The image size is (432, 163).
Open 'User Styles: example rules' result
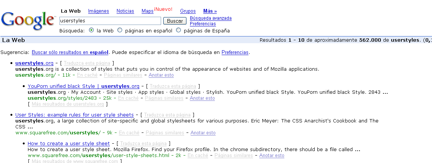click(74, 115)
